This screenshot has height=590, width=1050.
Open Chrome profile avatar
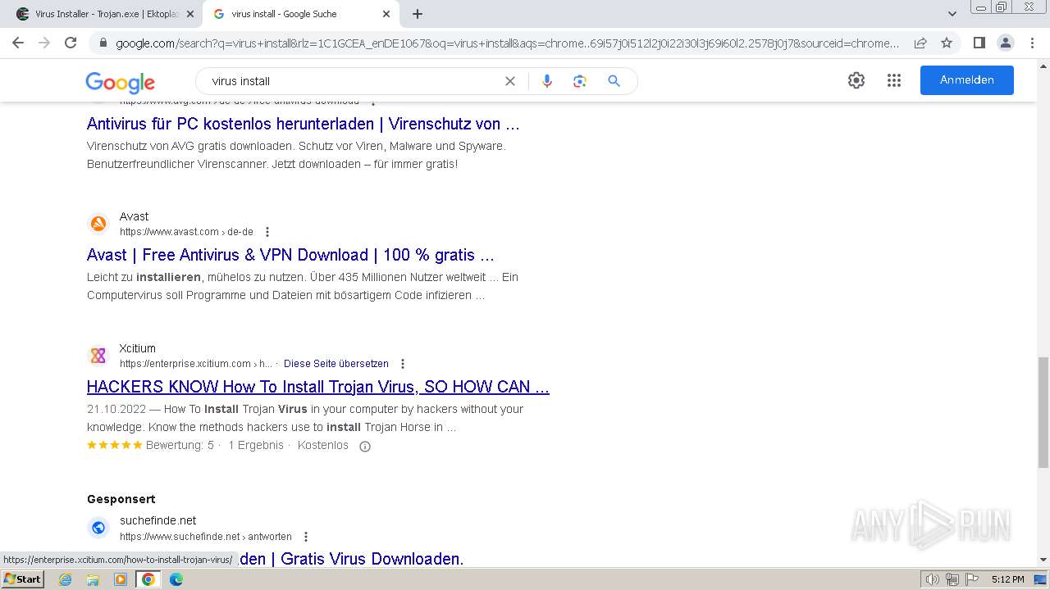pyautogui.click(x=1005, y=43)
